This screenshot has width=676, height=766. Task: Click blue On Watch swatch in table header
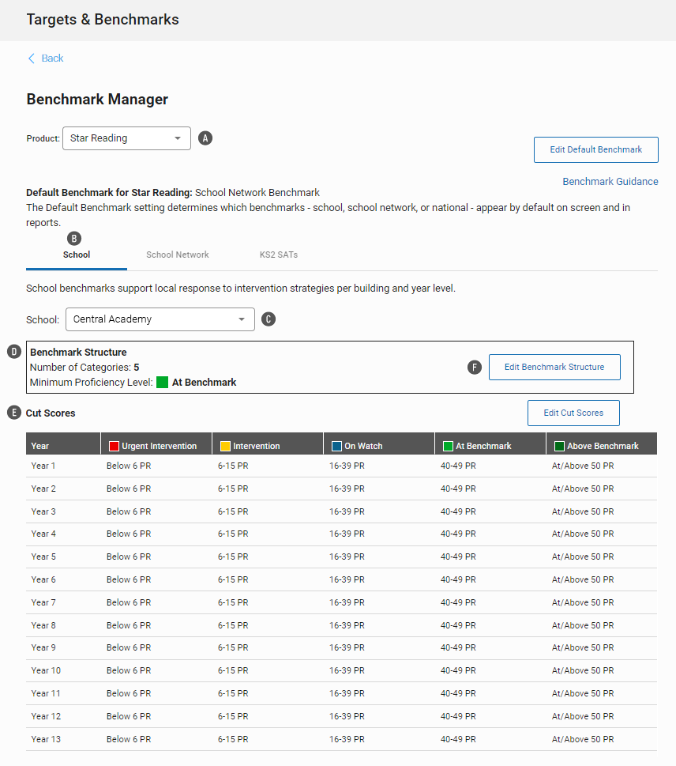[336, 446]
